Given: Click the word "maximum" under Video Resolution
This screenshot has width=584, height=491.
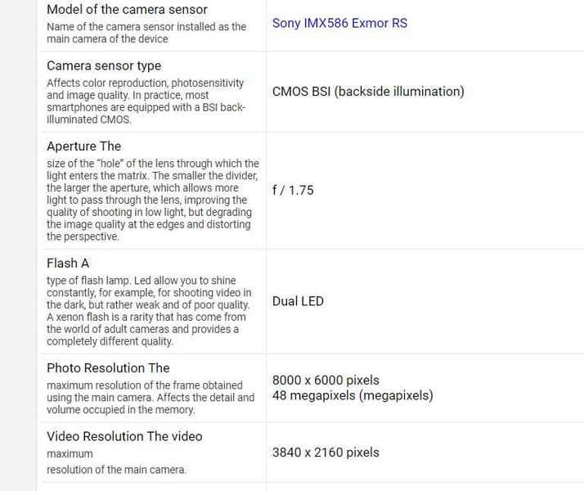Looking at the screenshot, I should tap(70, 453).
